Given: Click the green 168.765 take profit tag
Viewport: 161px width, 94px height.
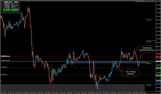Looking at the screenshot, I should tap(158, 68).
